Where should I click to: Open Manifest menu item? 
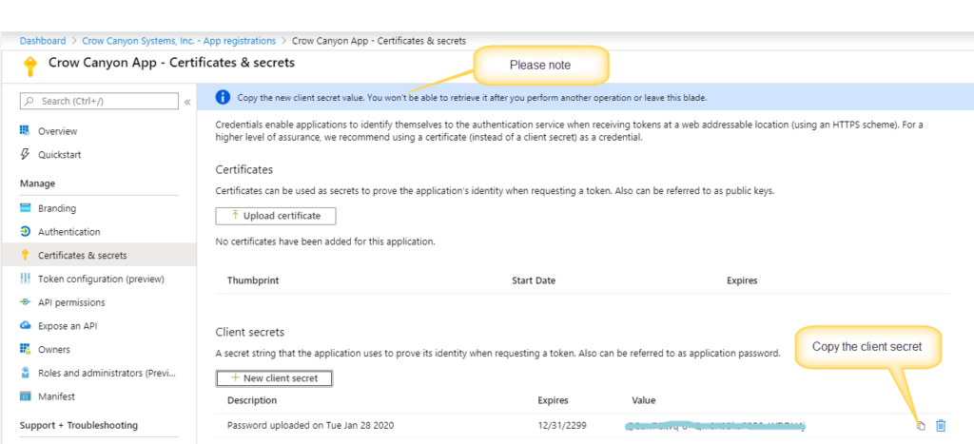point(56,396)
